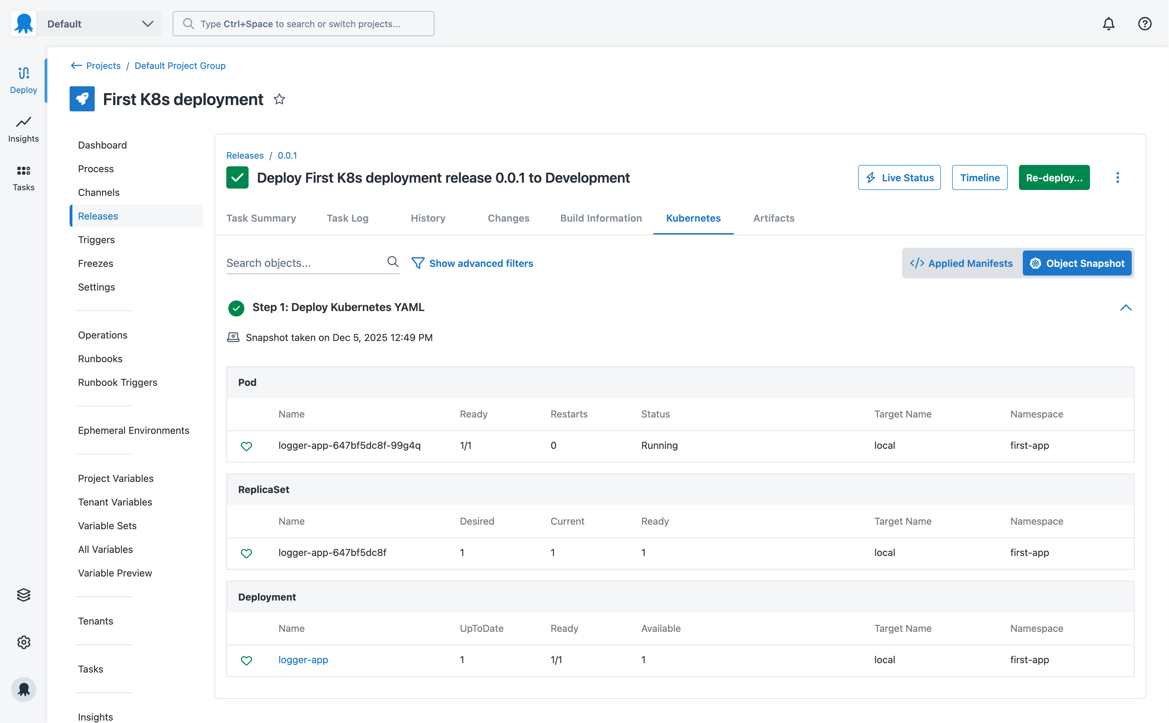Open Tenant Variables

click(x=115, y=502)
